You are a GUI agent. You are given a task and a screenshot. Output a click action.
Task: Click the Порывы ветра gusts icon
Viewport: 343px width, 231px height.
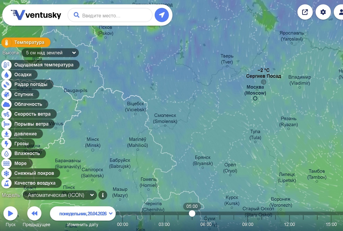[x=6, y=124]
